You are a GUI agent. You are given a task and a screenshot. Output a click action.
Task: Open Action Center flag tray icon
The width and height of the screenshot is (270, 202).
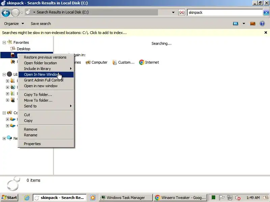pos(221,198)
